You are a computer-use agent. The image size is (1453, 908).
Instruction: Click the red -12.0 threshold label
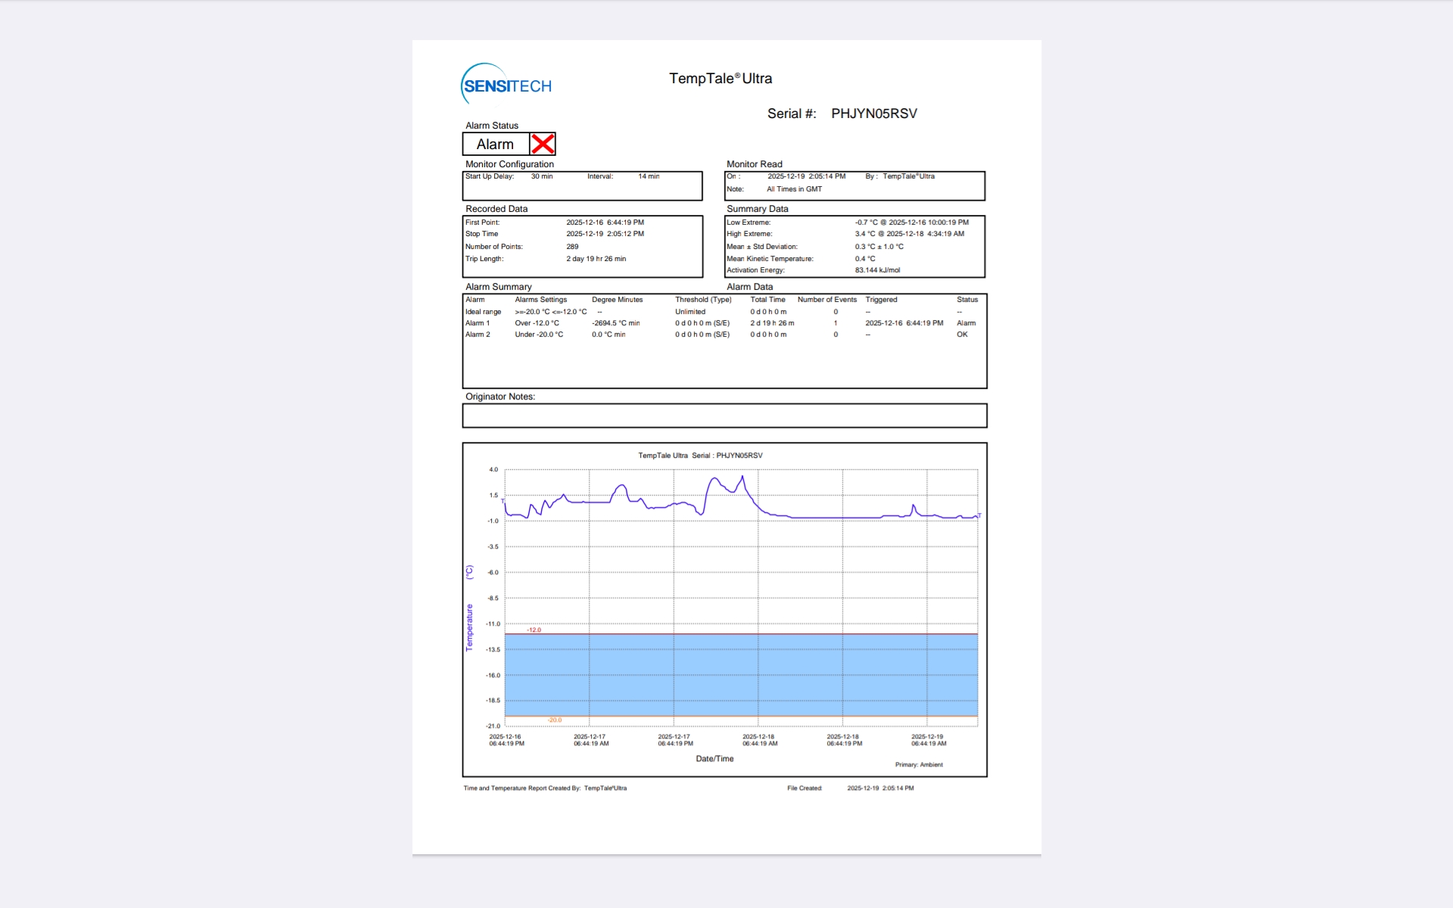(534, 630)
